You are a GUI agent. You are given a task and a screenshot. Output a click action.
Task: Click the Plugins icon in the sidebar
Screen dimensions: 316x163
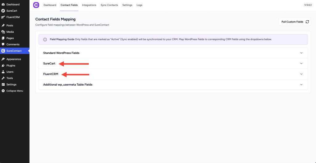(3, 66)
